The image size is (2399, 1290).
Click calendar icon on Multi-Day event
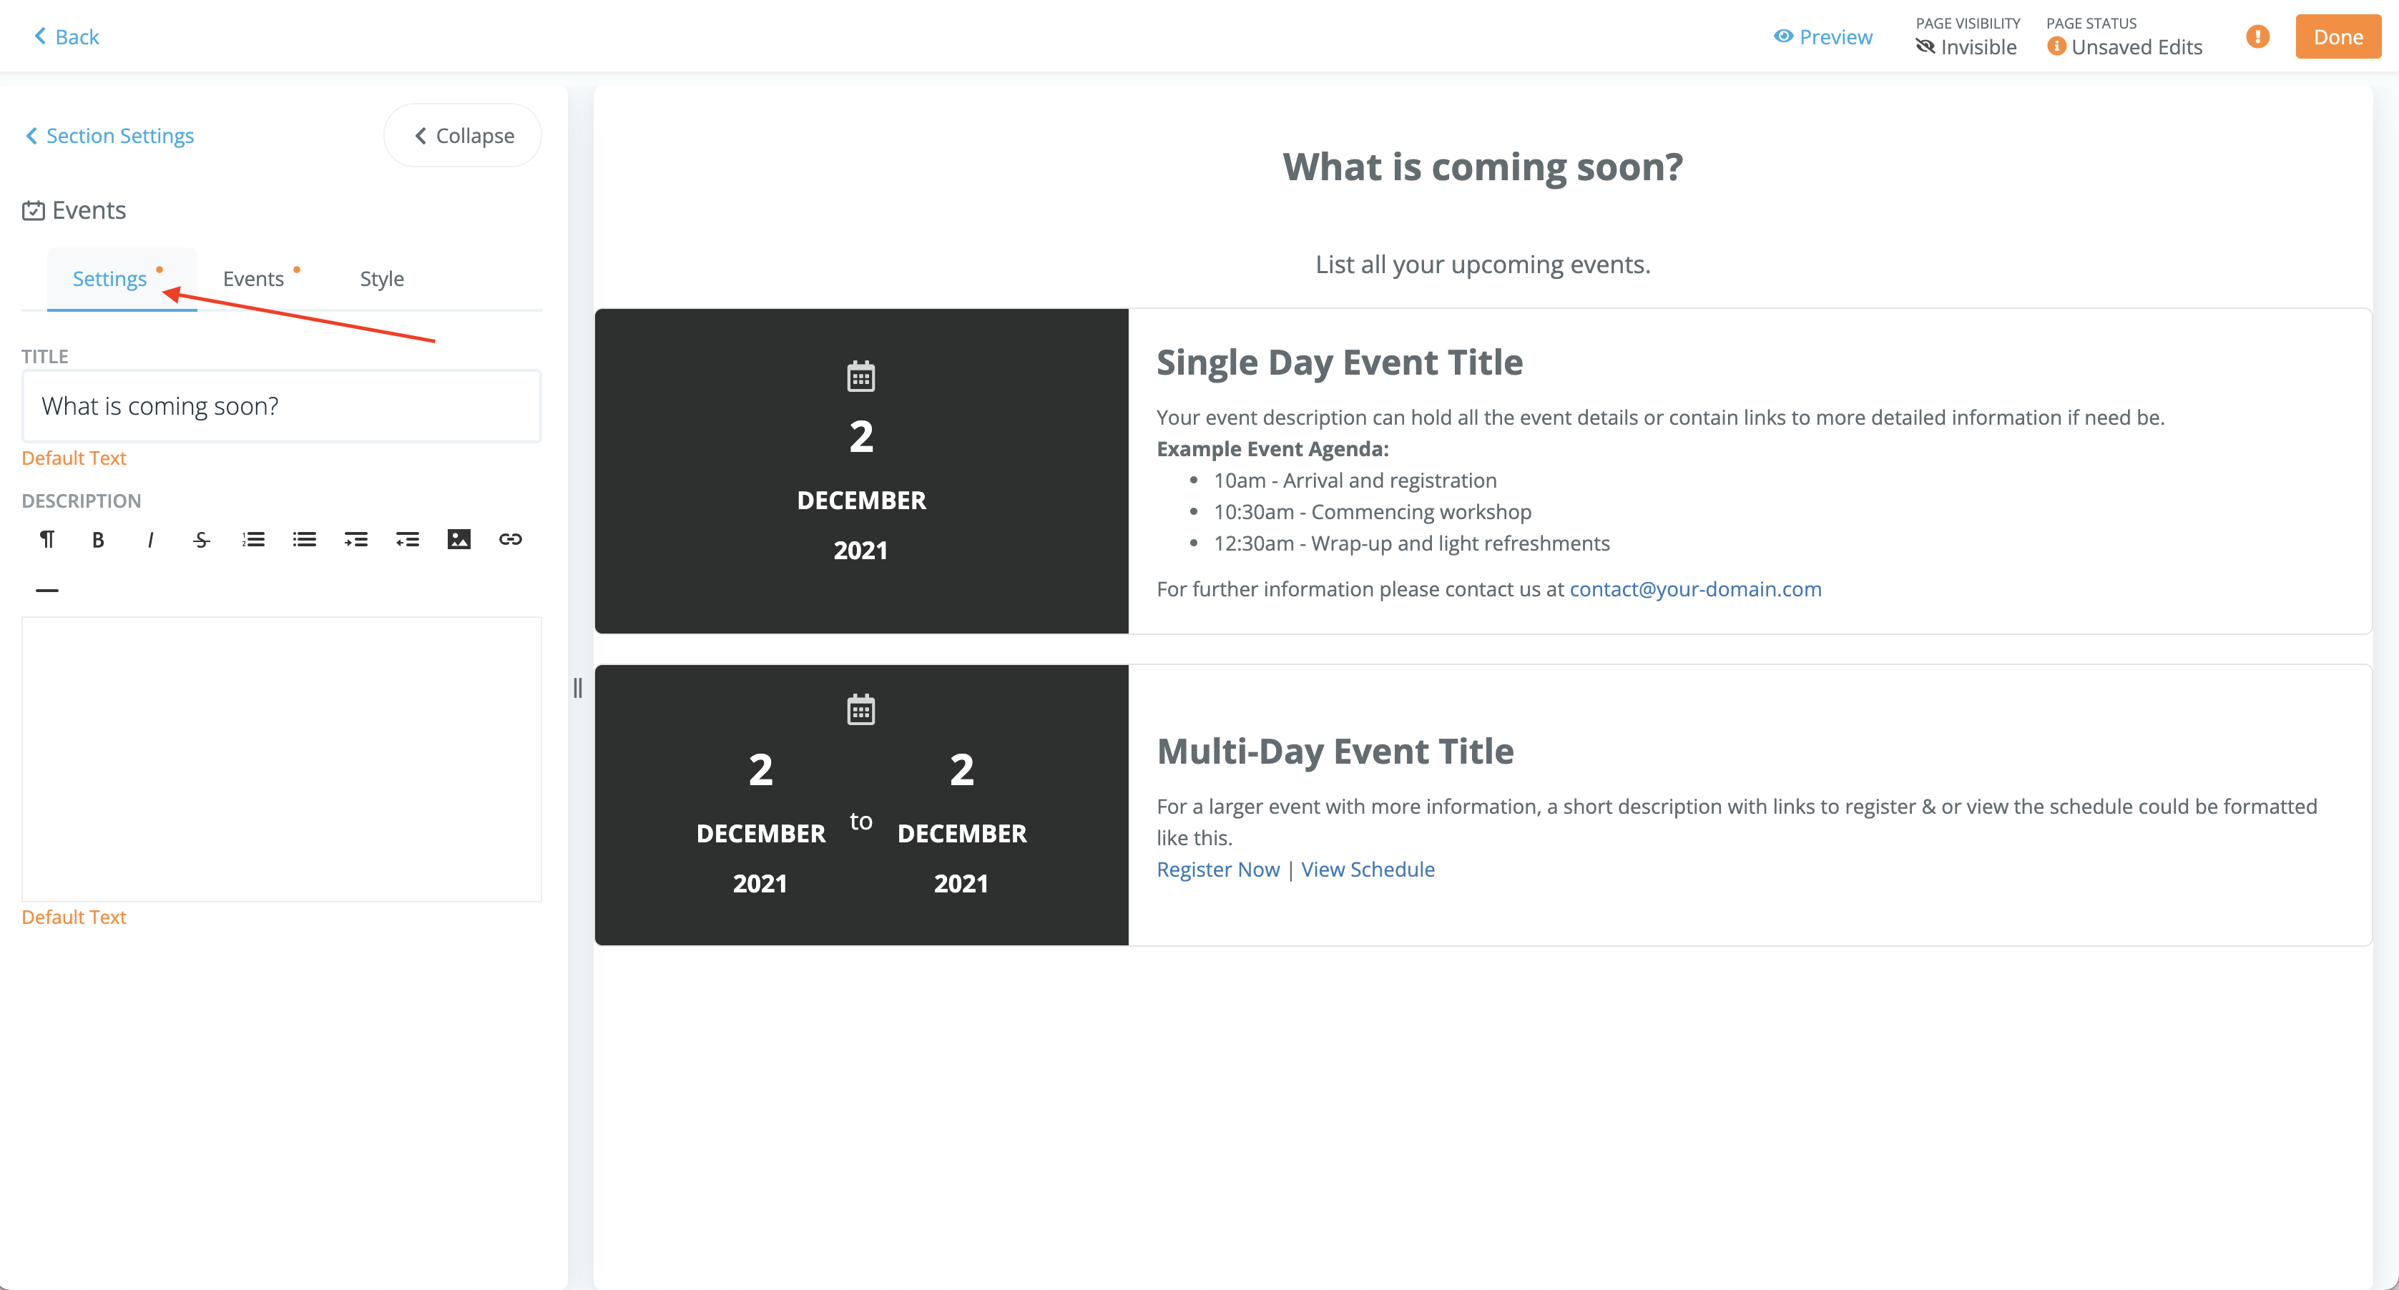(x=860, y=709)
